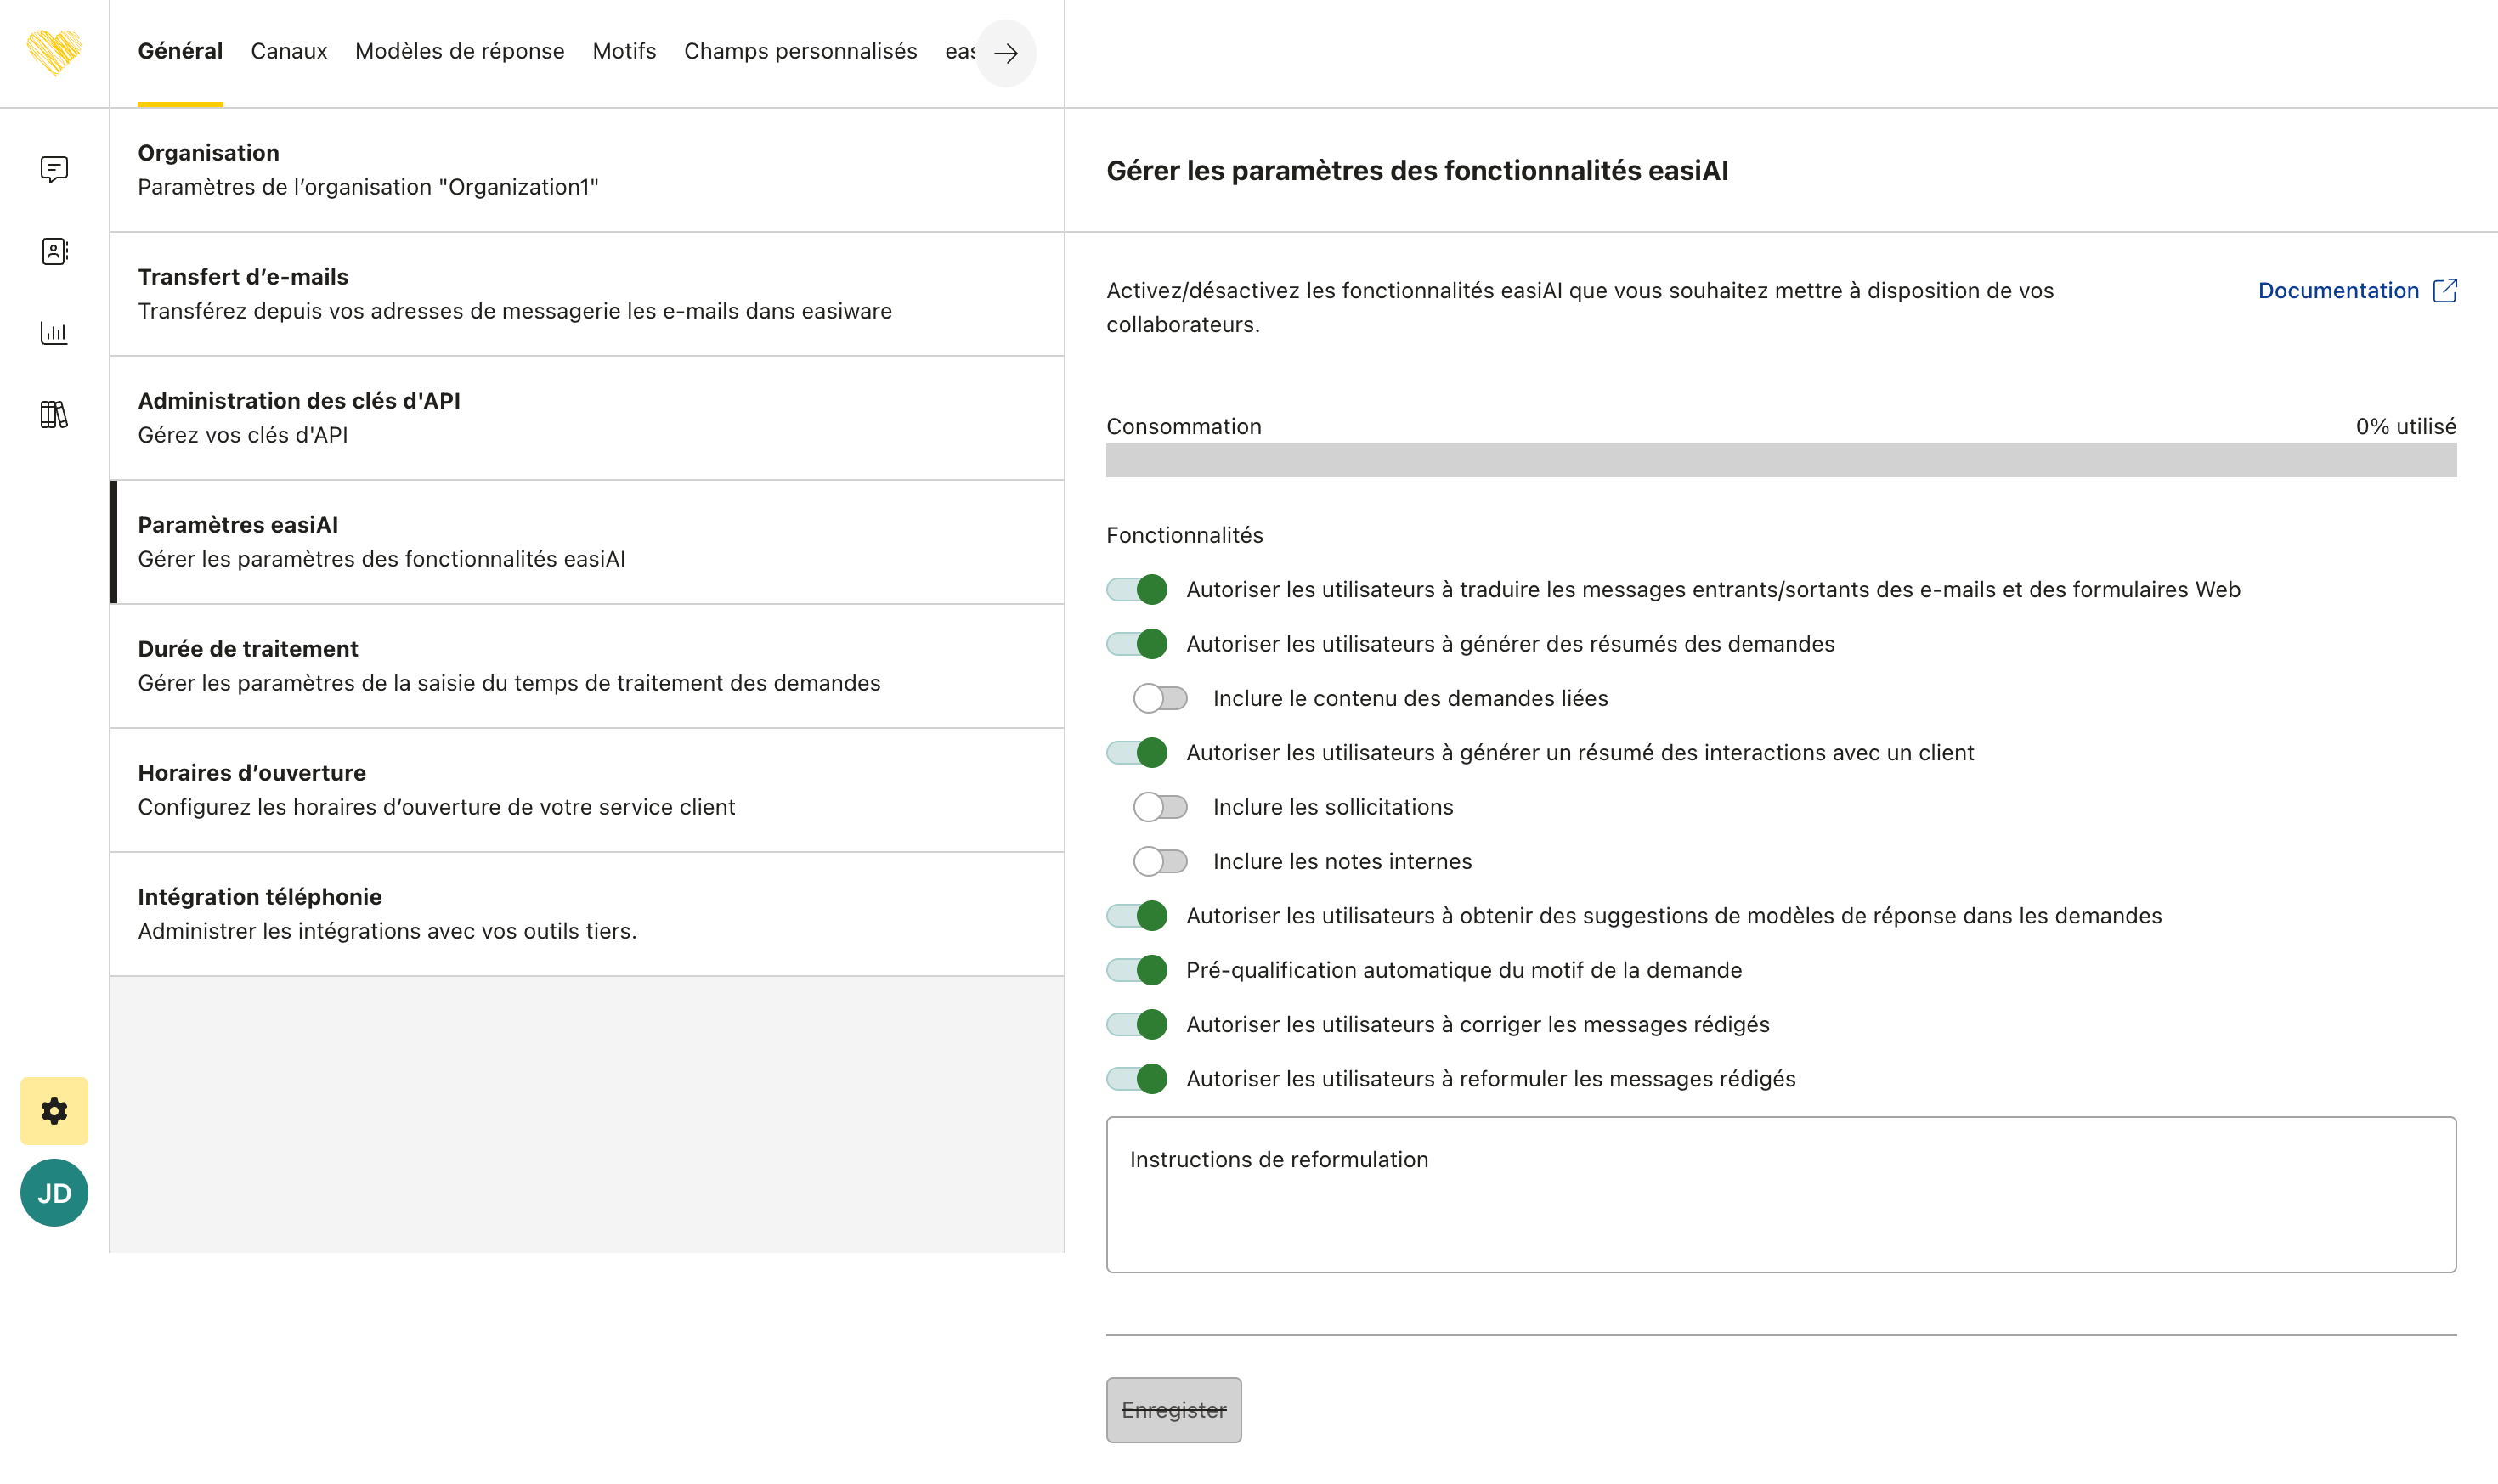Open the contacts directory icon

click(54, 251)
